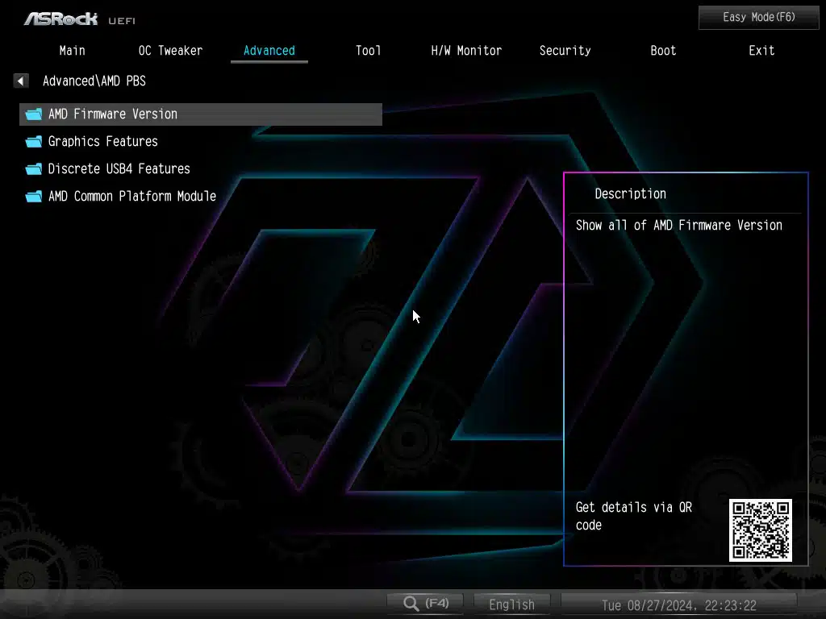Click the QR code image
Viewport: 826px width, 619px height.
760,530
